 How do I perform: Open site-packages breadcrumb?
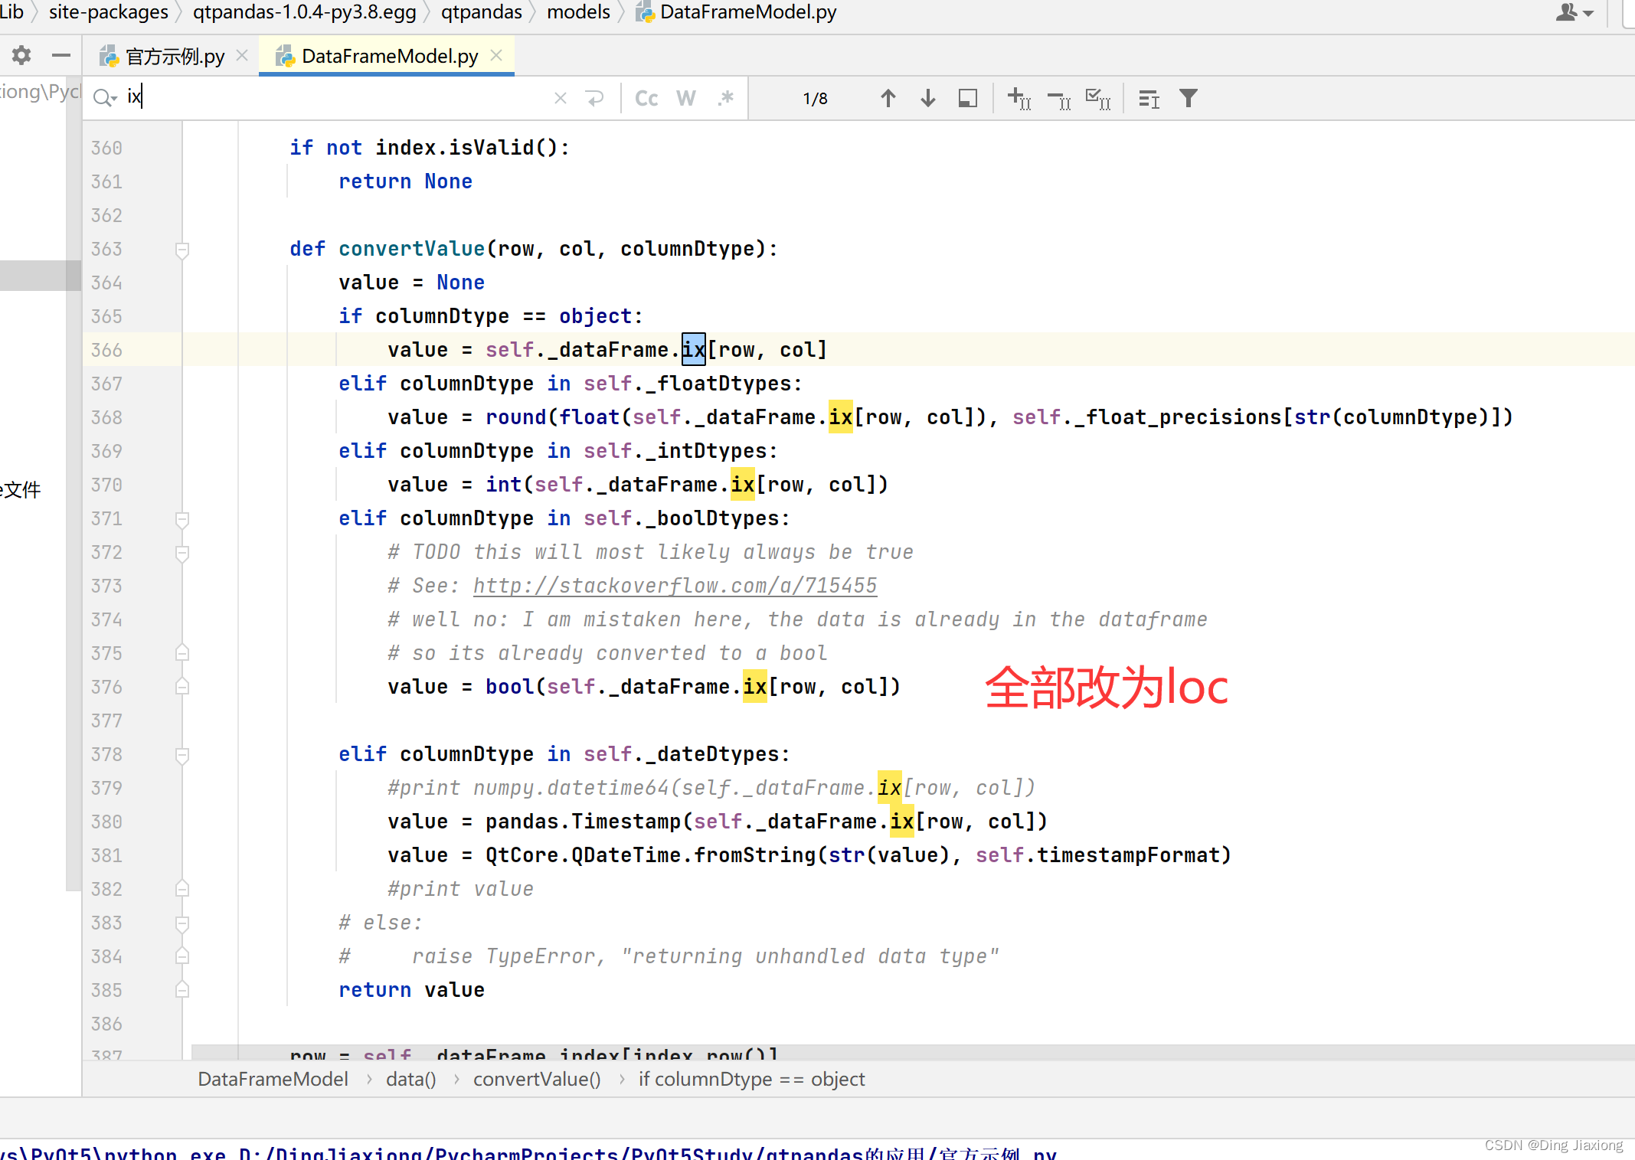(x=109, y=11)
